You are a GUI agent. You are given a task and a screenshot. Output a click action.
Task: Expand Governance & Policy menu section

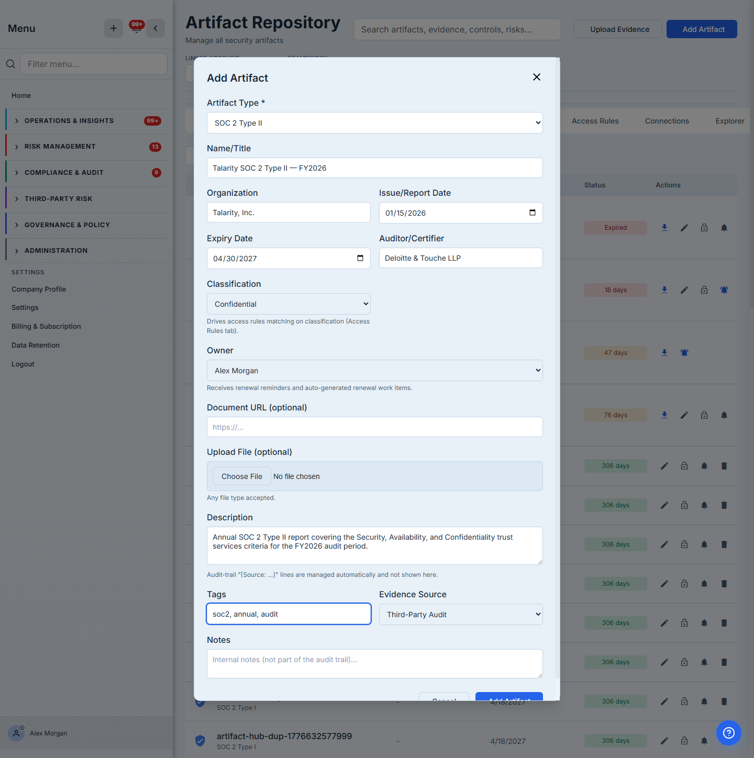[86, 225]
